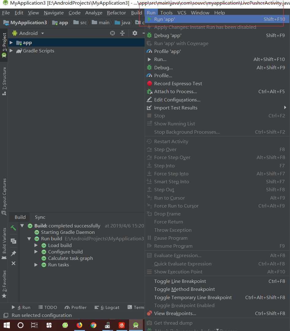Open the Window menu

[200, 13]
